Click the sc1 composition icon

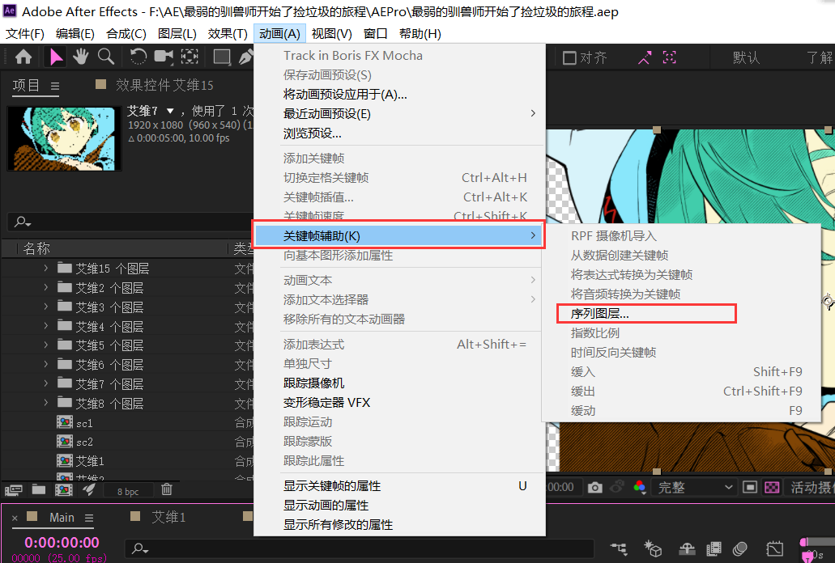[x=65, y=423]
